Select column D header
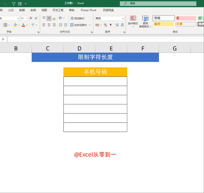Screen dimensions: 204x193 pos(79,49)
